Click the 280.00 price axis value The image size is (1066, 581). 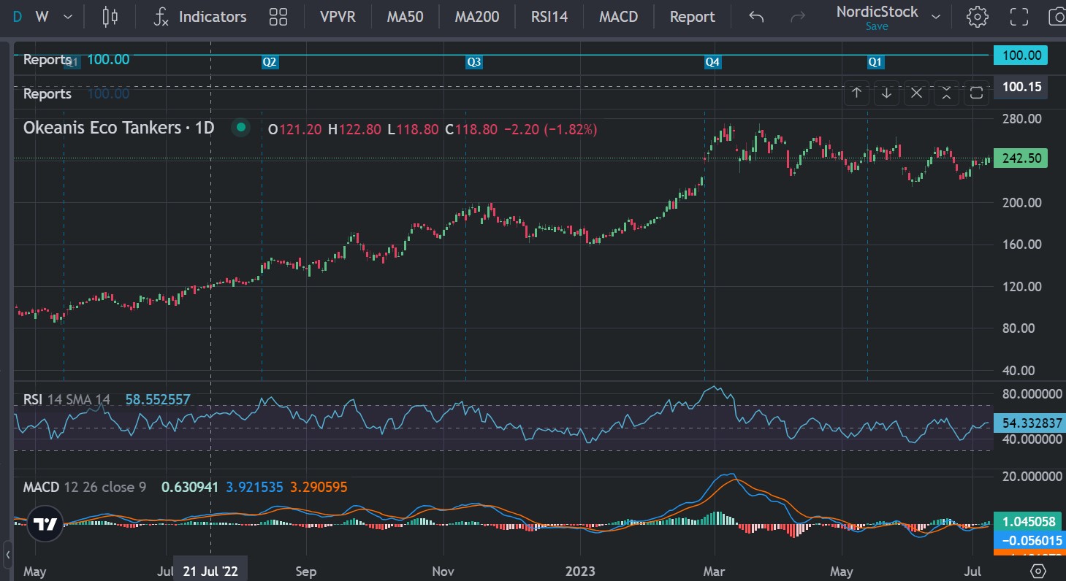pyautogui.click(x=1021, y=118)
